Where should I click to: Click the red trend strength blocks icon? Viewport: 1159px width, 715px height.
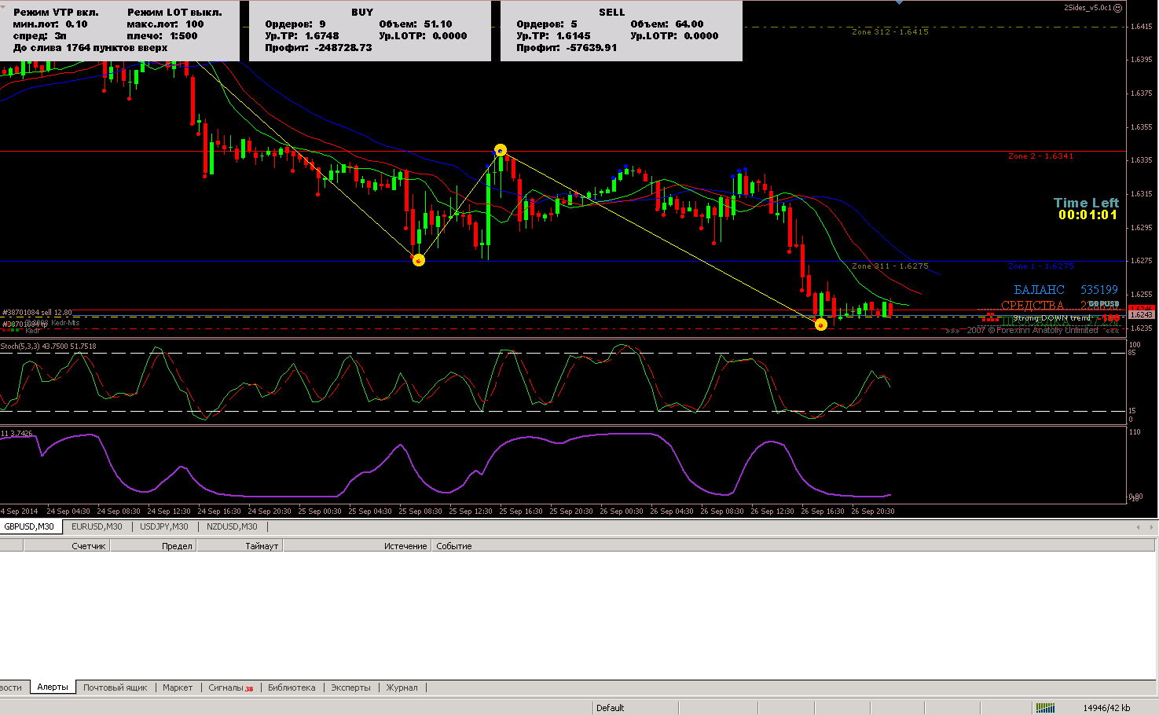[x=990, y=317]
